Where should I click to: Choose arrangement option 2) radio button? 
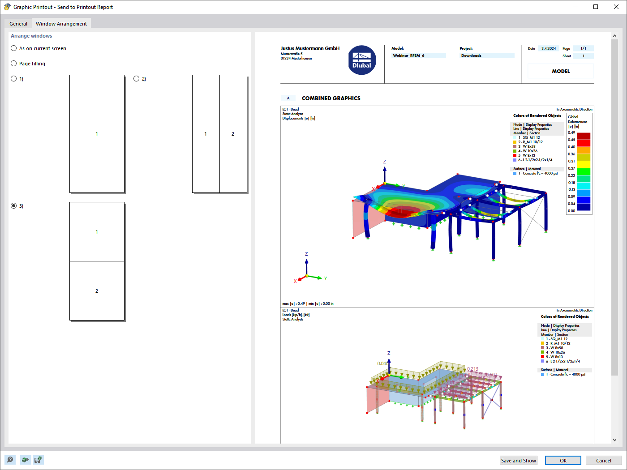point(137,79)
